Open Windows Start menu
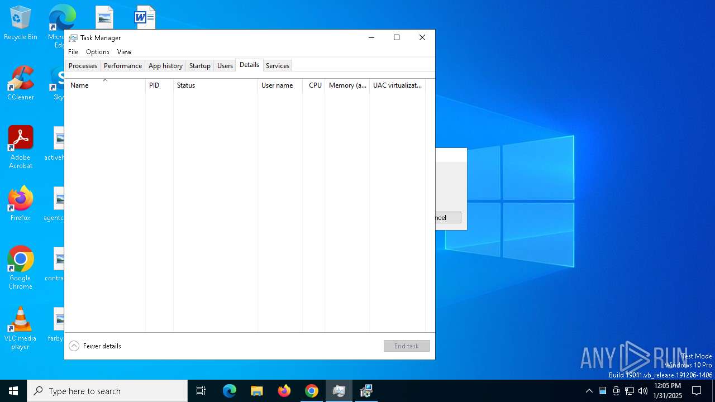Screen dimensions: 715x402 tap(13, 391)
